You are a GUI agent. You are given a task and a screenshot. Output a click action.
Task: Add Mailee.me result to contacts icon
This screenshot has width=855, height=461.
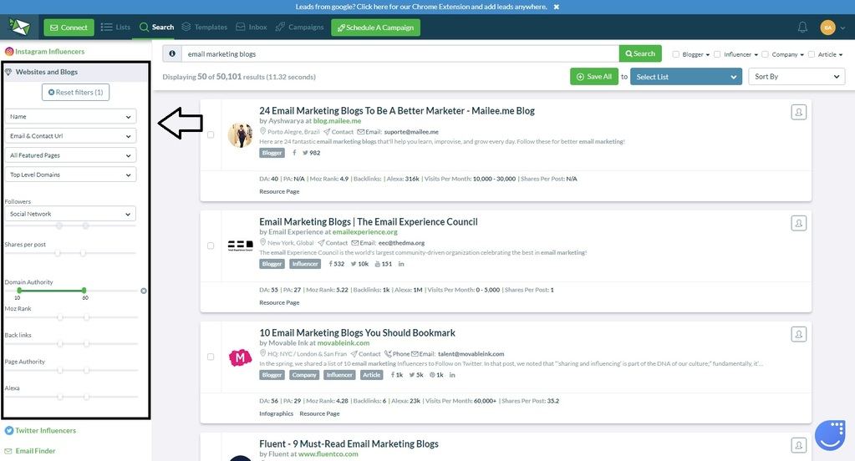(798, 112)
